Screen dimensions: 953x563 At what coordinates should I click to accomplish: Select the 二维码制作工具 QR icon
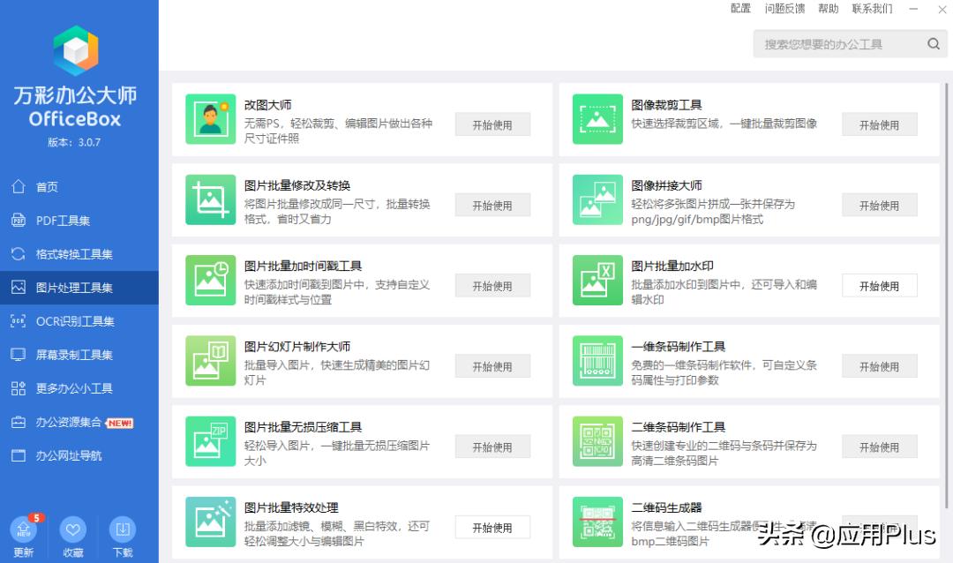597,441
